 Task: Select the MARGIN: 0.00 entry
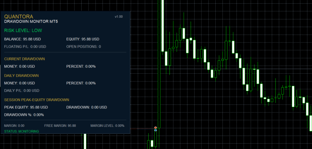coord(14,126)
